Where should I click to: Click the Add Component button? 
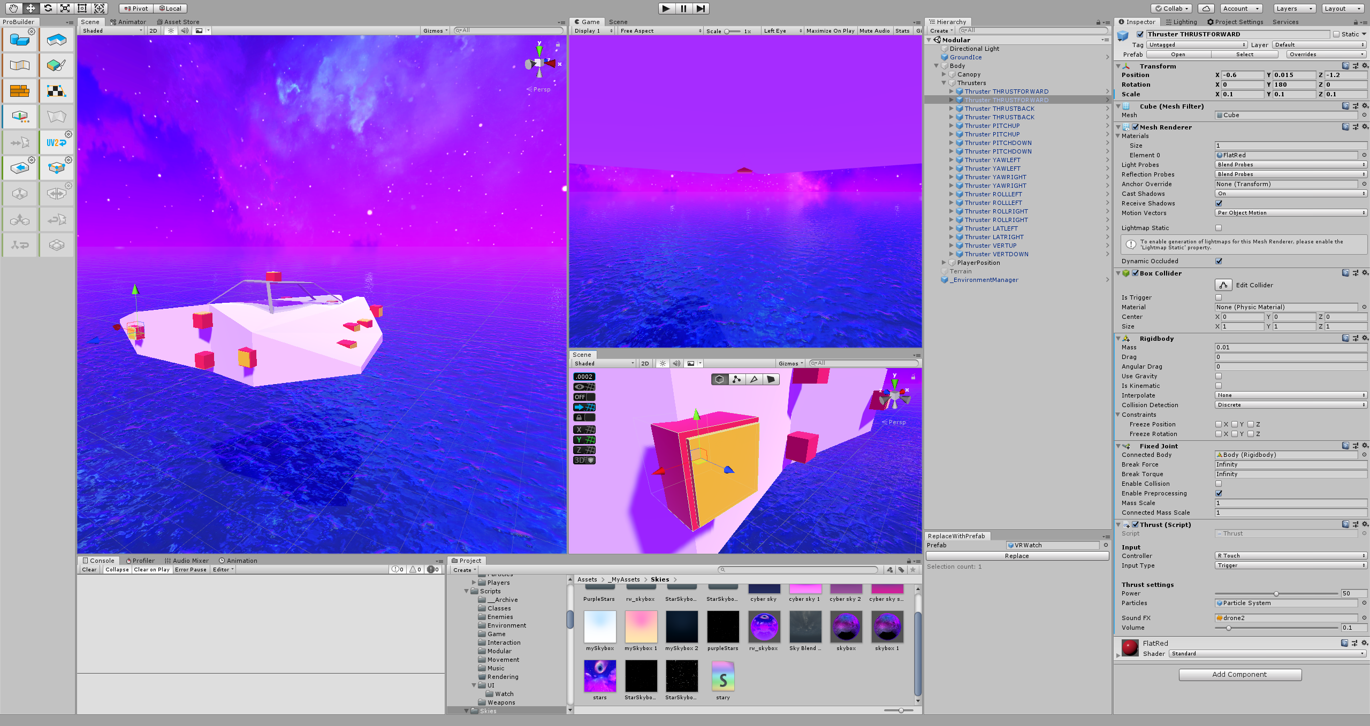[1239, 675]
